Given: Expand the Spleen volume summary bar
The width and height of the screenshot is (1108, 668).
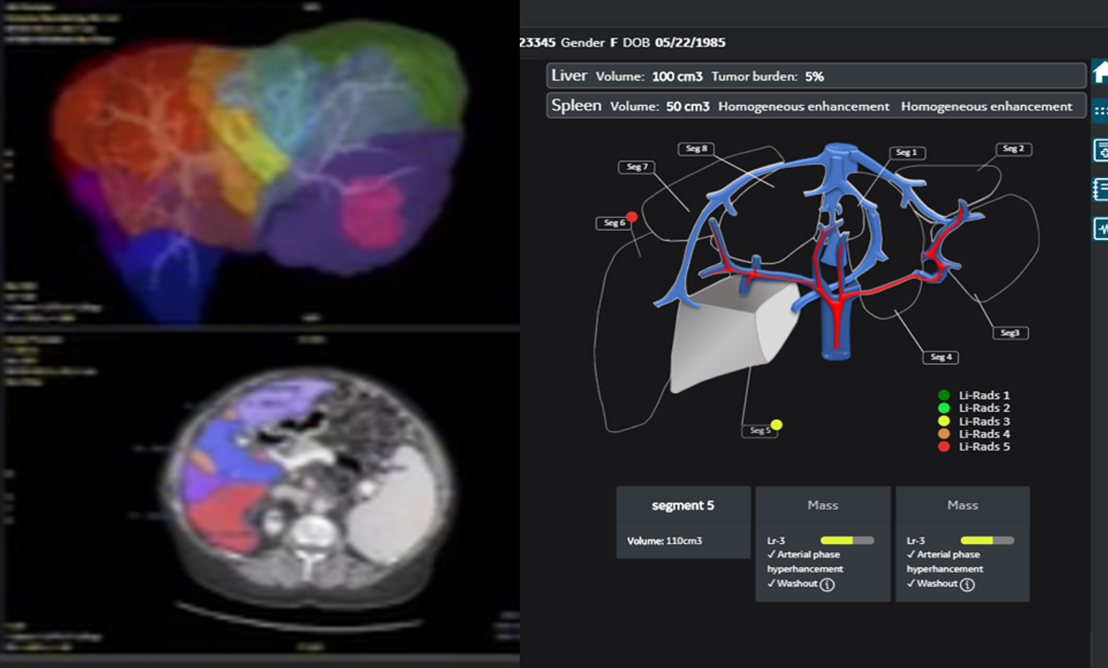Looking at the screenshot, I should click(816, 107).
